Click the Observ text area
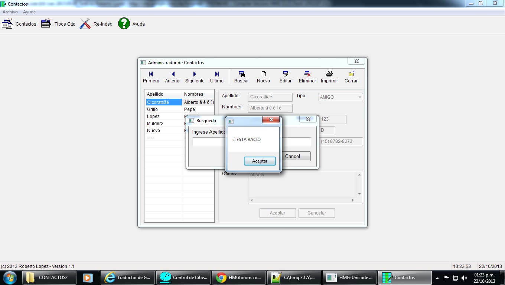The height and width of the screenshot is (285, 505). (x=303, y=184)
